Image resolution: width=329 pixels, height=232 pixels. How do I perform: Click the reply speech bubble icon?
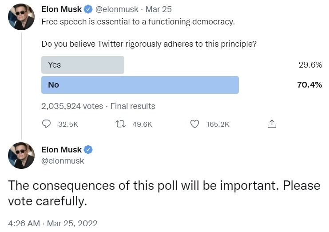(46, 124)
